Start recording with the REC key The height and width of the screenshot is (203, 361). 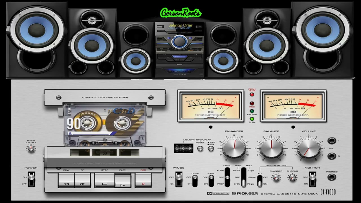pos(143,180)
